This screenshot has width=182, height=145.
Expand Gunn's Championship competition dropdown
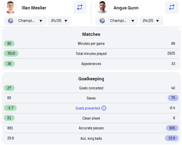(x=117, y=21)
